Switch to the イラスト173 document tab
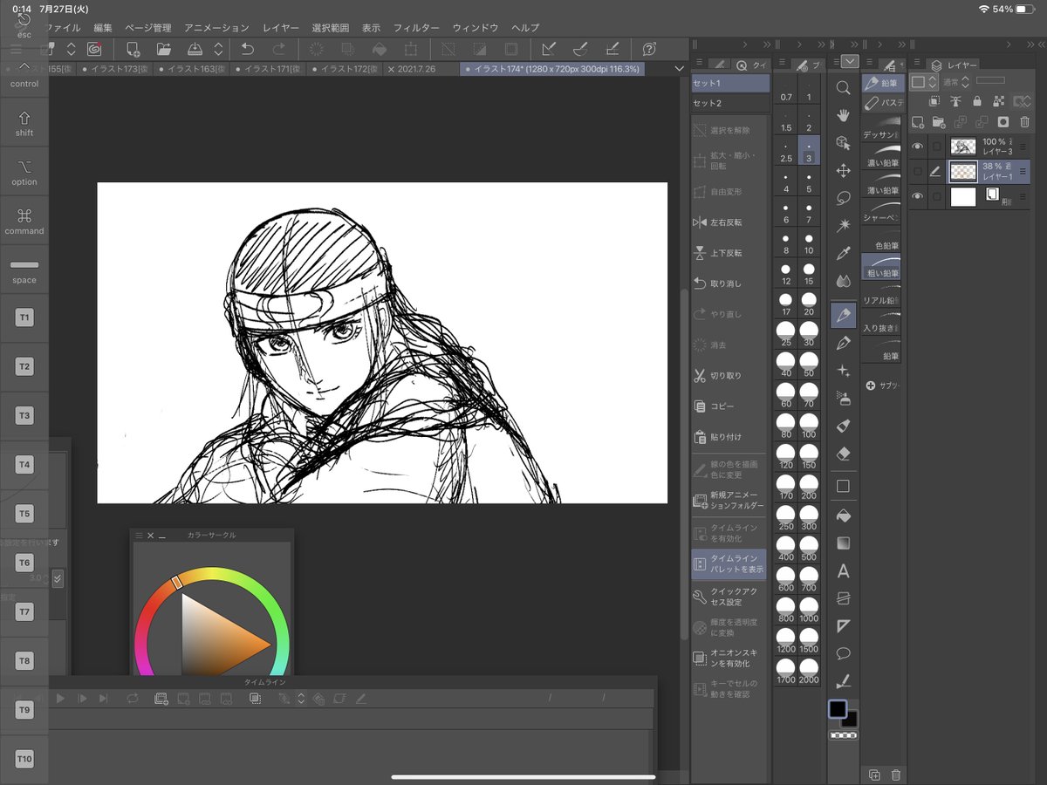 tap(114, 69)
